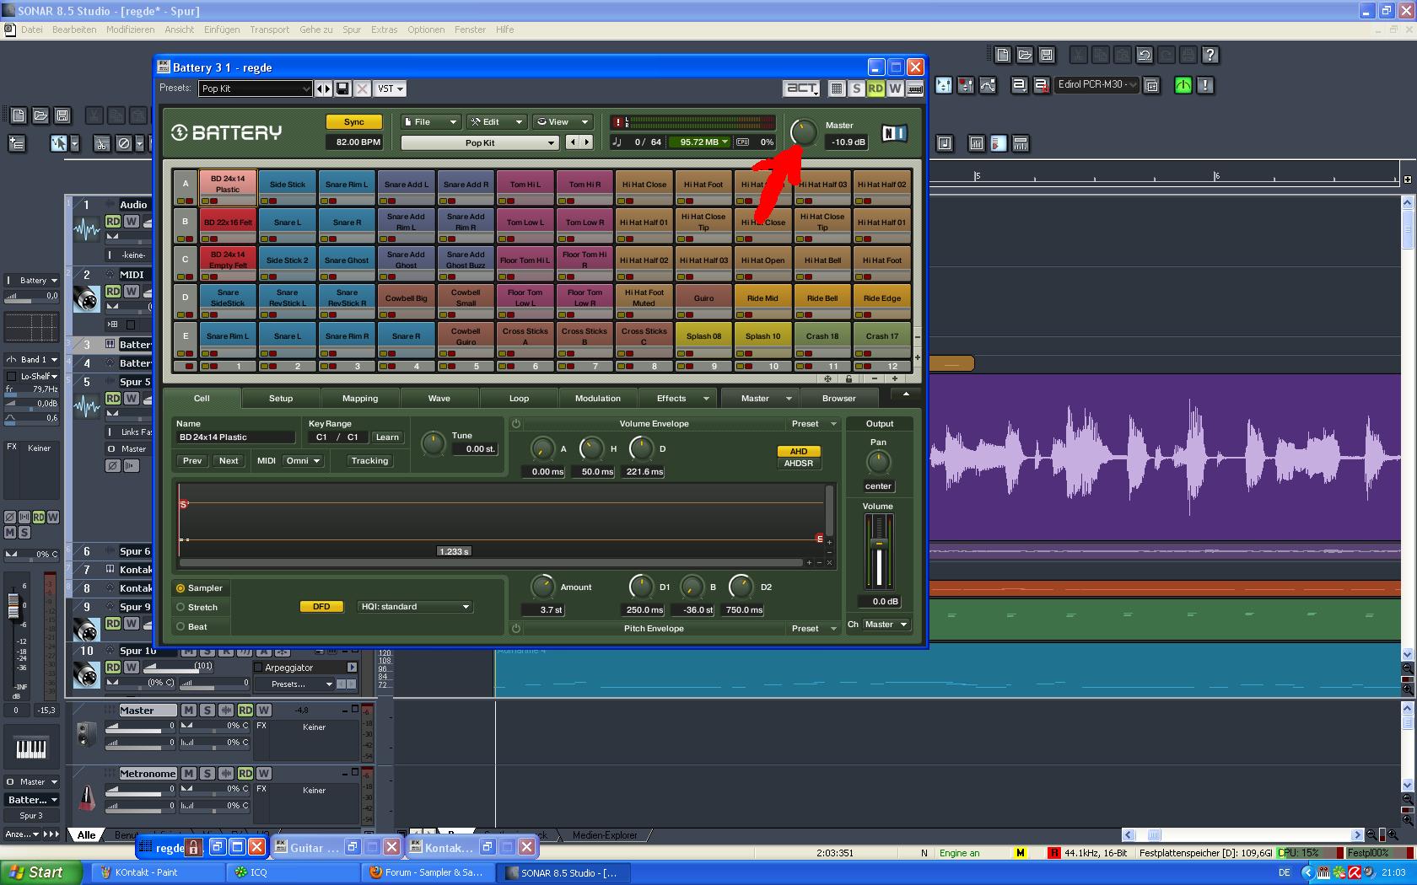
Task: Open the Battery File dropdown menu
Action: pos(431,122)
